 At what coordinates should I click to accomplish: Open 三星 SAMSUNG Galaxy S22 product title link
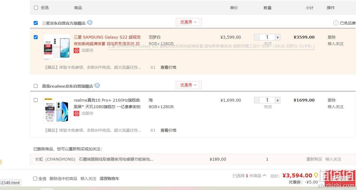pos(107,40)
